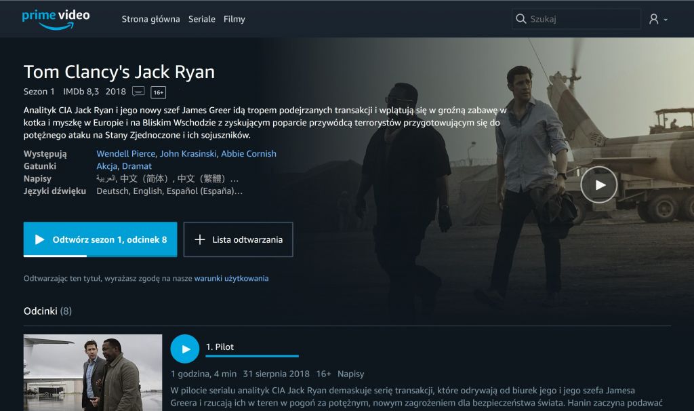Image resolution: width=694 pixels, height=411 pixels.
Task: Click the date 31 sierpnia 2018
Action: click(x=277, y=374)
